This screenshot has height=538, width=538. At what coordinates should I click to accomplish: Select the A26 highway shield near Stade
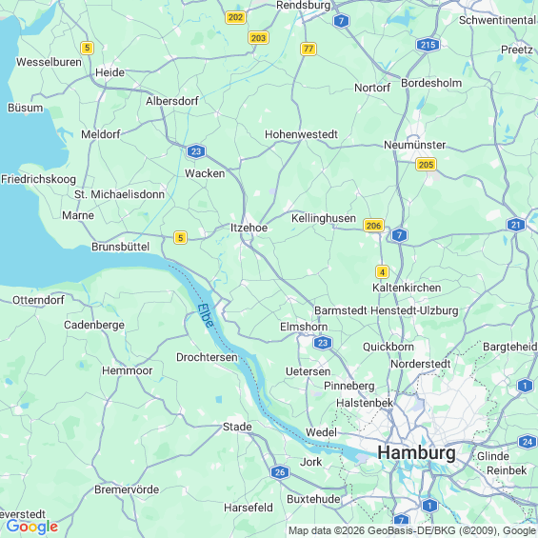[280, 472]
